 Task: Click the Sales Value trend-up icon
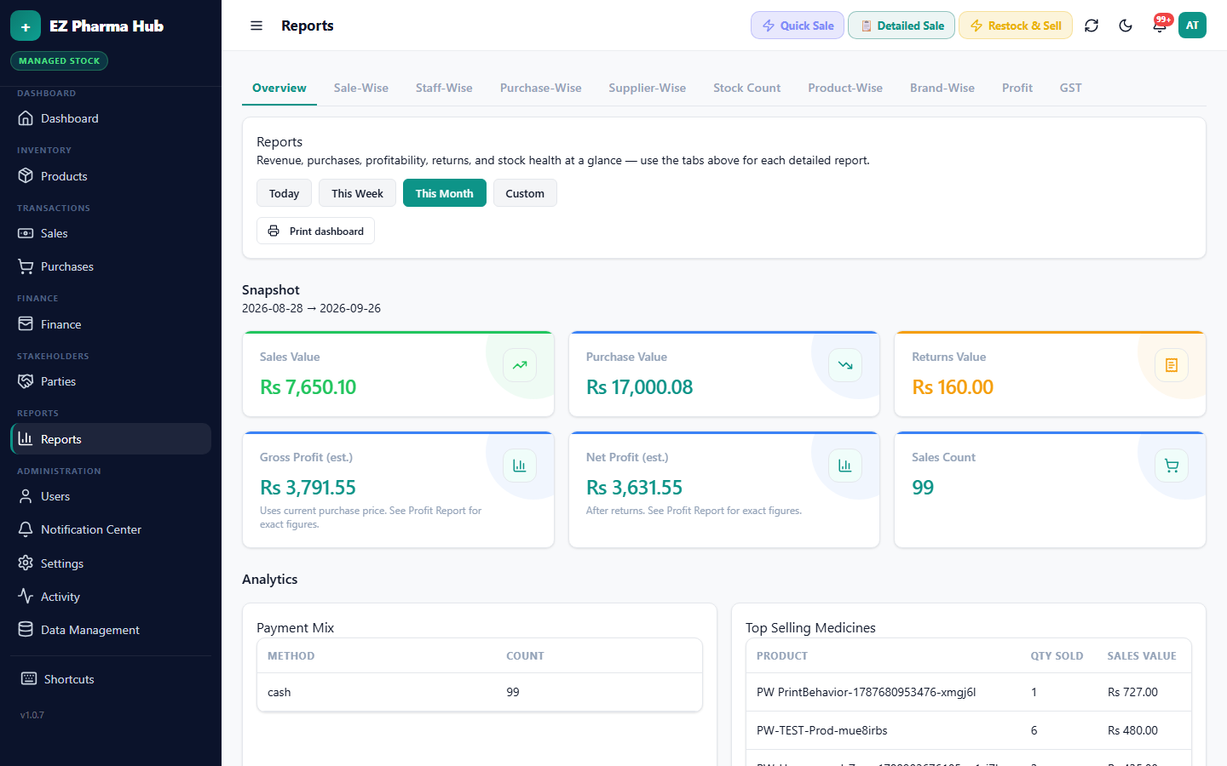(520, 365)
